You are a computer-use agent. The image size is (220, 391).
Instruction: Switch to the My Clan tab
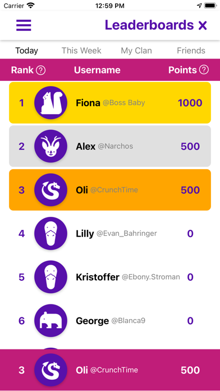pos(136,51)
